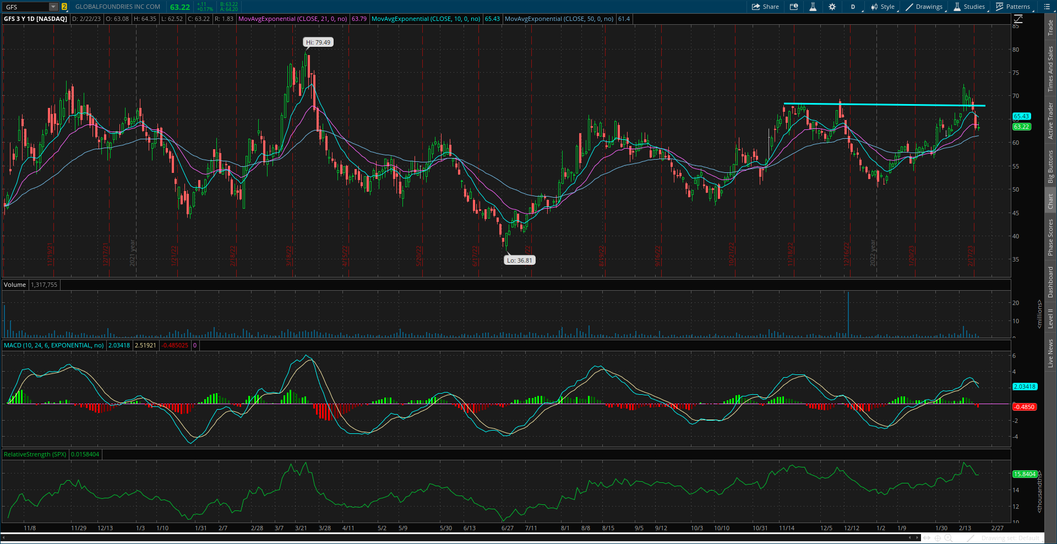This screenshot has height=544, width=1057.
Task: Click the GFS 3 Y 1D [NASDAQ] chart title
Action: click(35, 19)
